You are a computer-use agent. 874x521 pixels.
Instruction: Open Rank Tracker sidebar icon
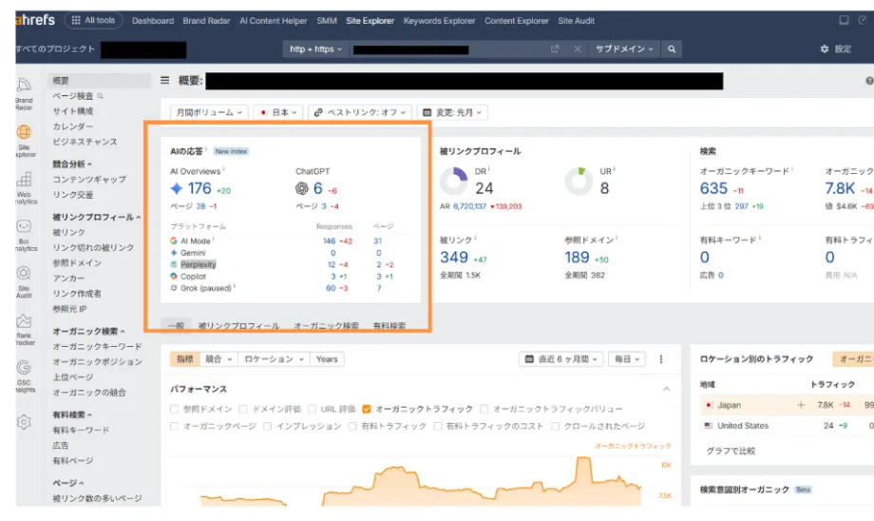tap(24, 329)
